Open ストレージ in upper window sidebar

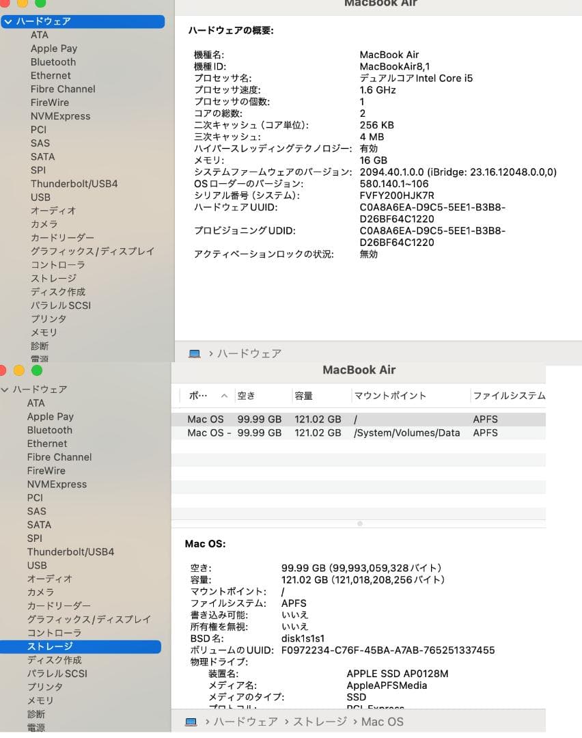tap(53, 279)
